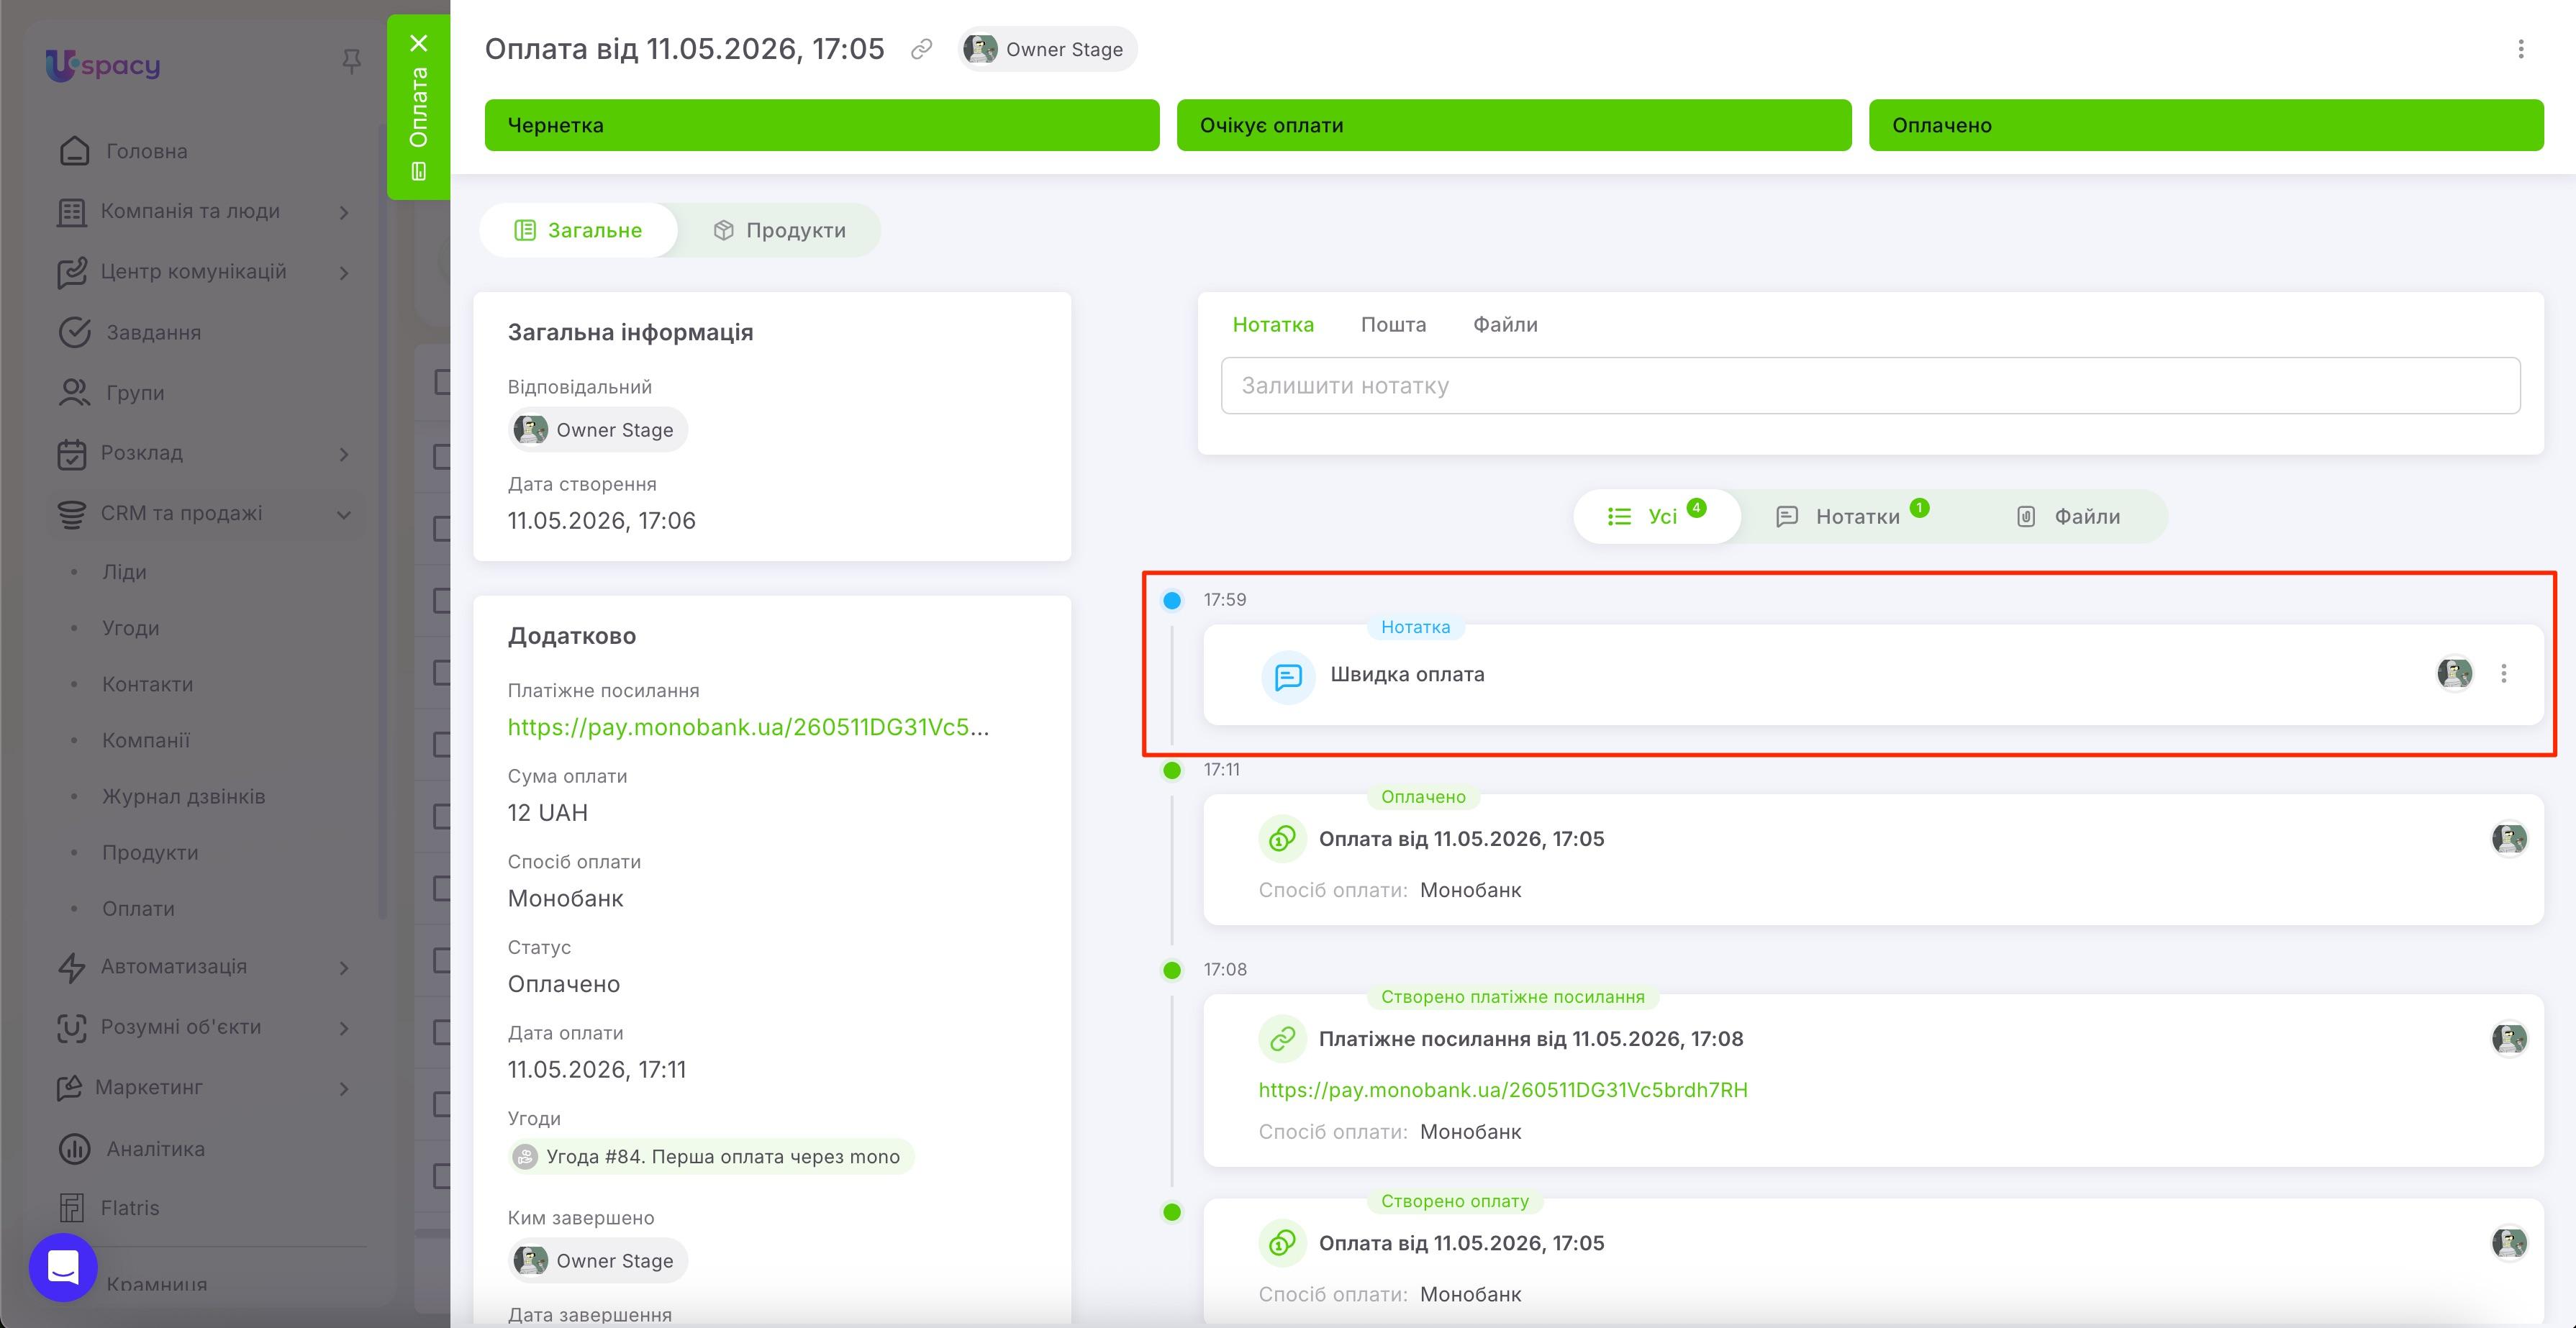Click the note bubble icon on Швидка оплата
Viewport: 2576px width, 1328px height.
click(1288, 677)
